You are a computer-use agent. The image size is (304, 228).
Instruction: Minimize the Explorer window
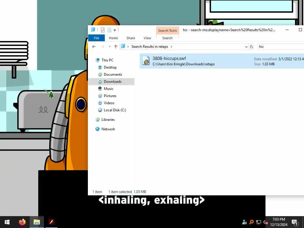point(287,30)
